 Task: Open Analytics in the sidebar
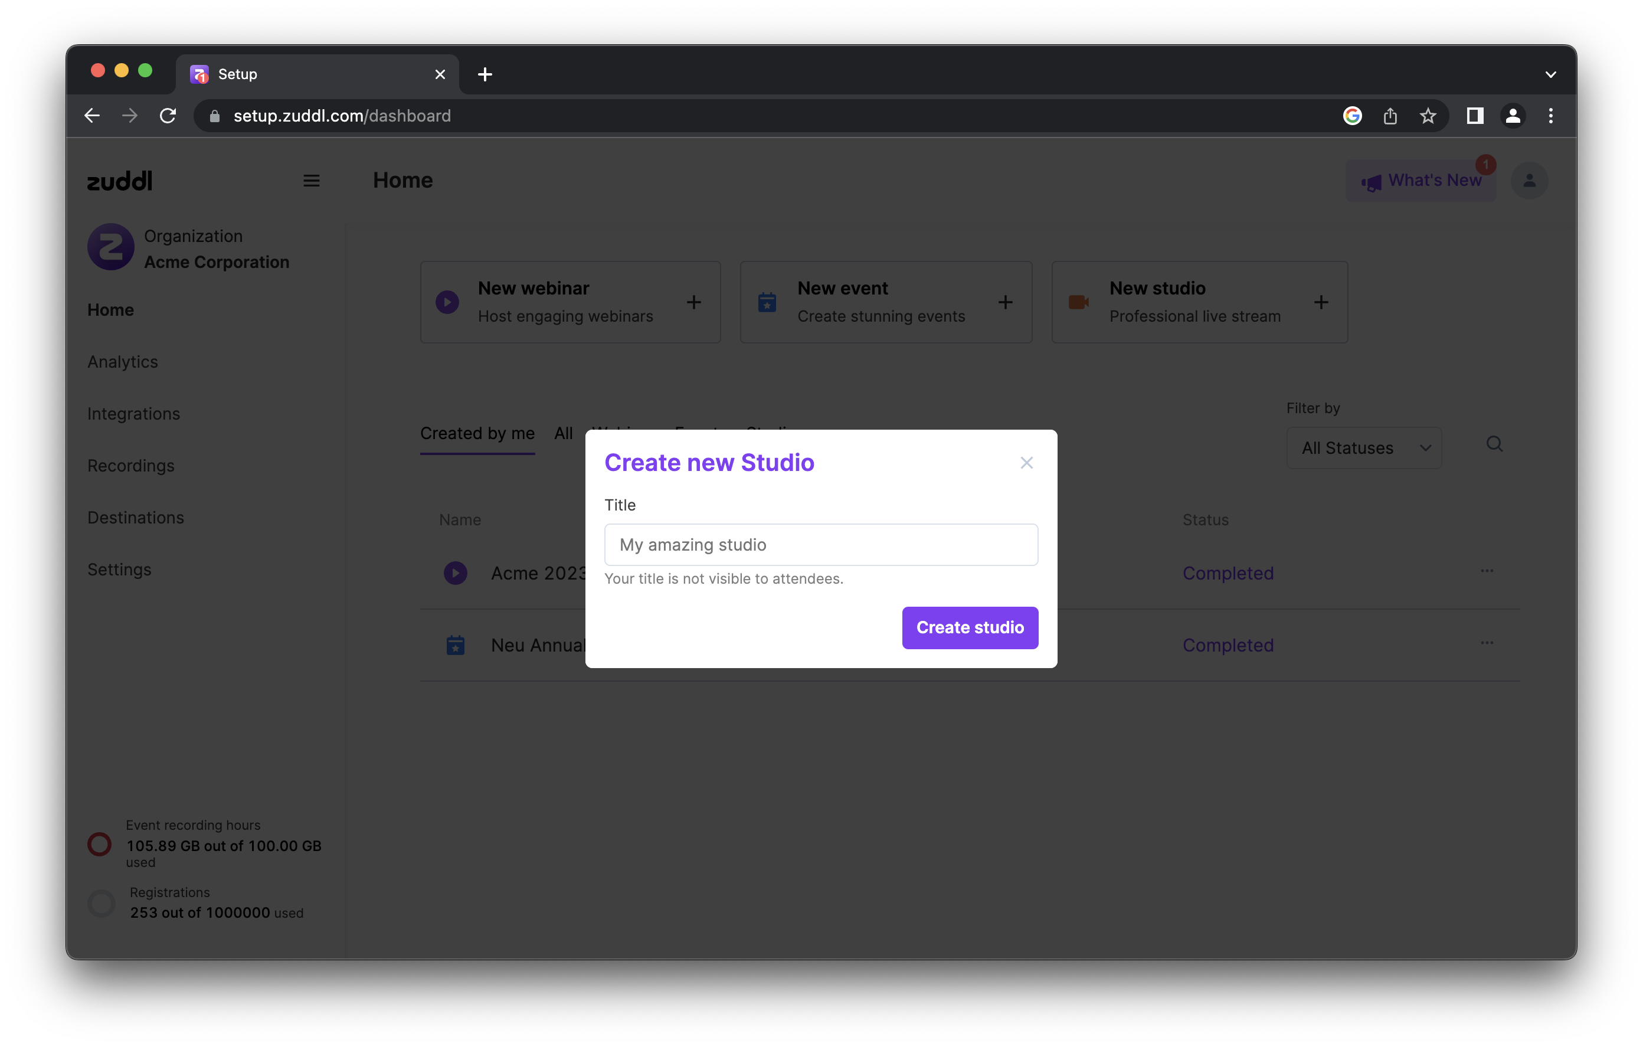coord(123,362)
